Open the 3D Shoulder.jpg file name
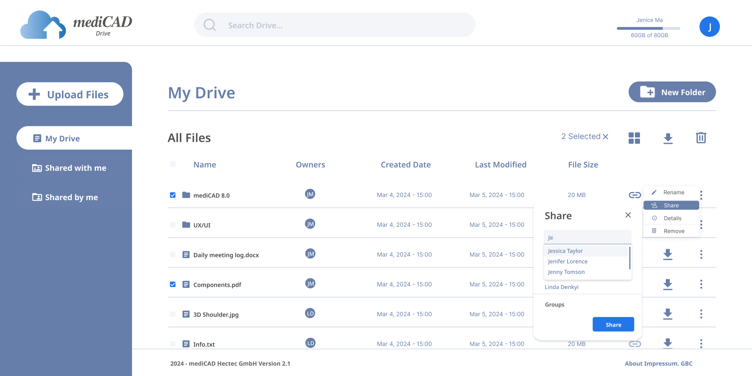752x376 pixels. click(216, 315)
